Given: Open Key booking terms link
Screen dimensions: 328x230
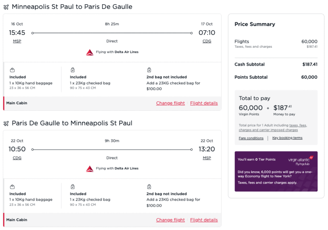Looking at the screenshot, I should click(x=287, y=138).
